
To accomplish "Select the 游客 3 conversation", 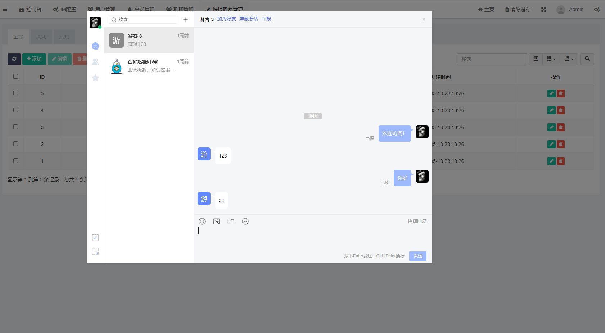I will tap(149, 40).
